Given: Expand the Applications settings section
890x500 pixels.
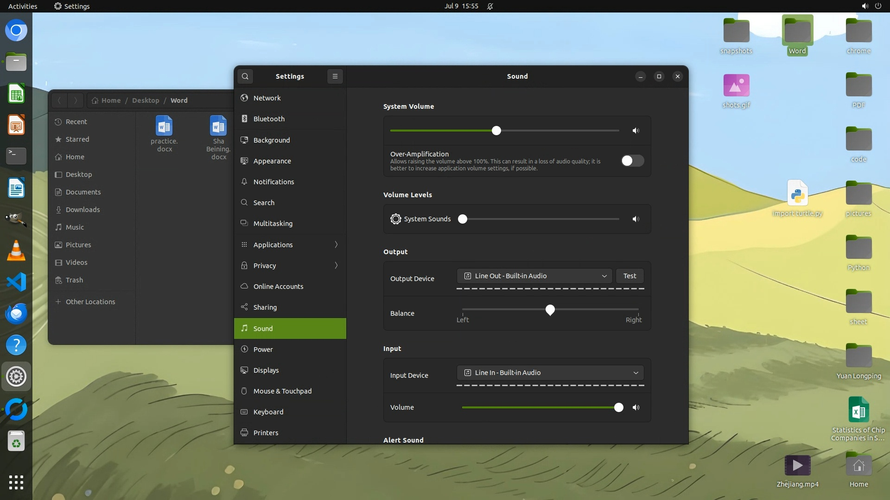Looking at the screenshot, I should pyautogui.click(x=290, y=244).
